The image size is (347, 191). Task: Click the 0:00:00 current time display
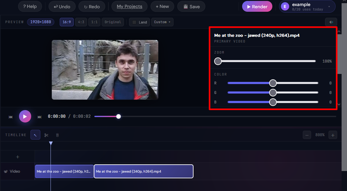(x=57, y=116)
